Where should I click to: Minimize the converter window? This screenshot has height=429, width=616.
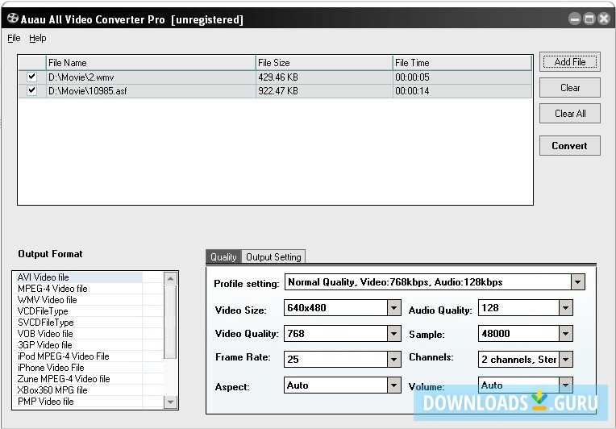click(575, 19)
